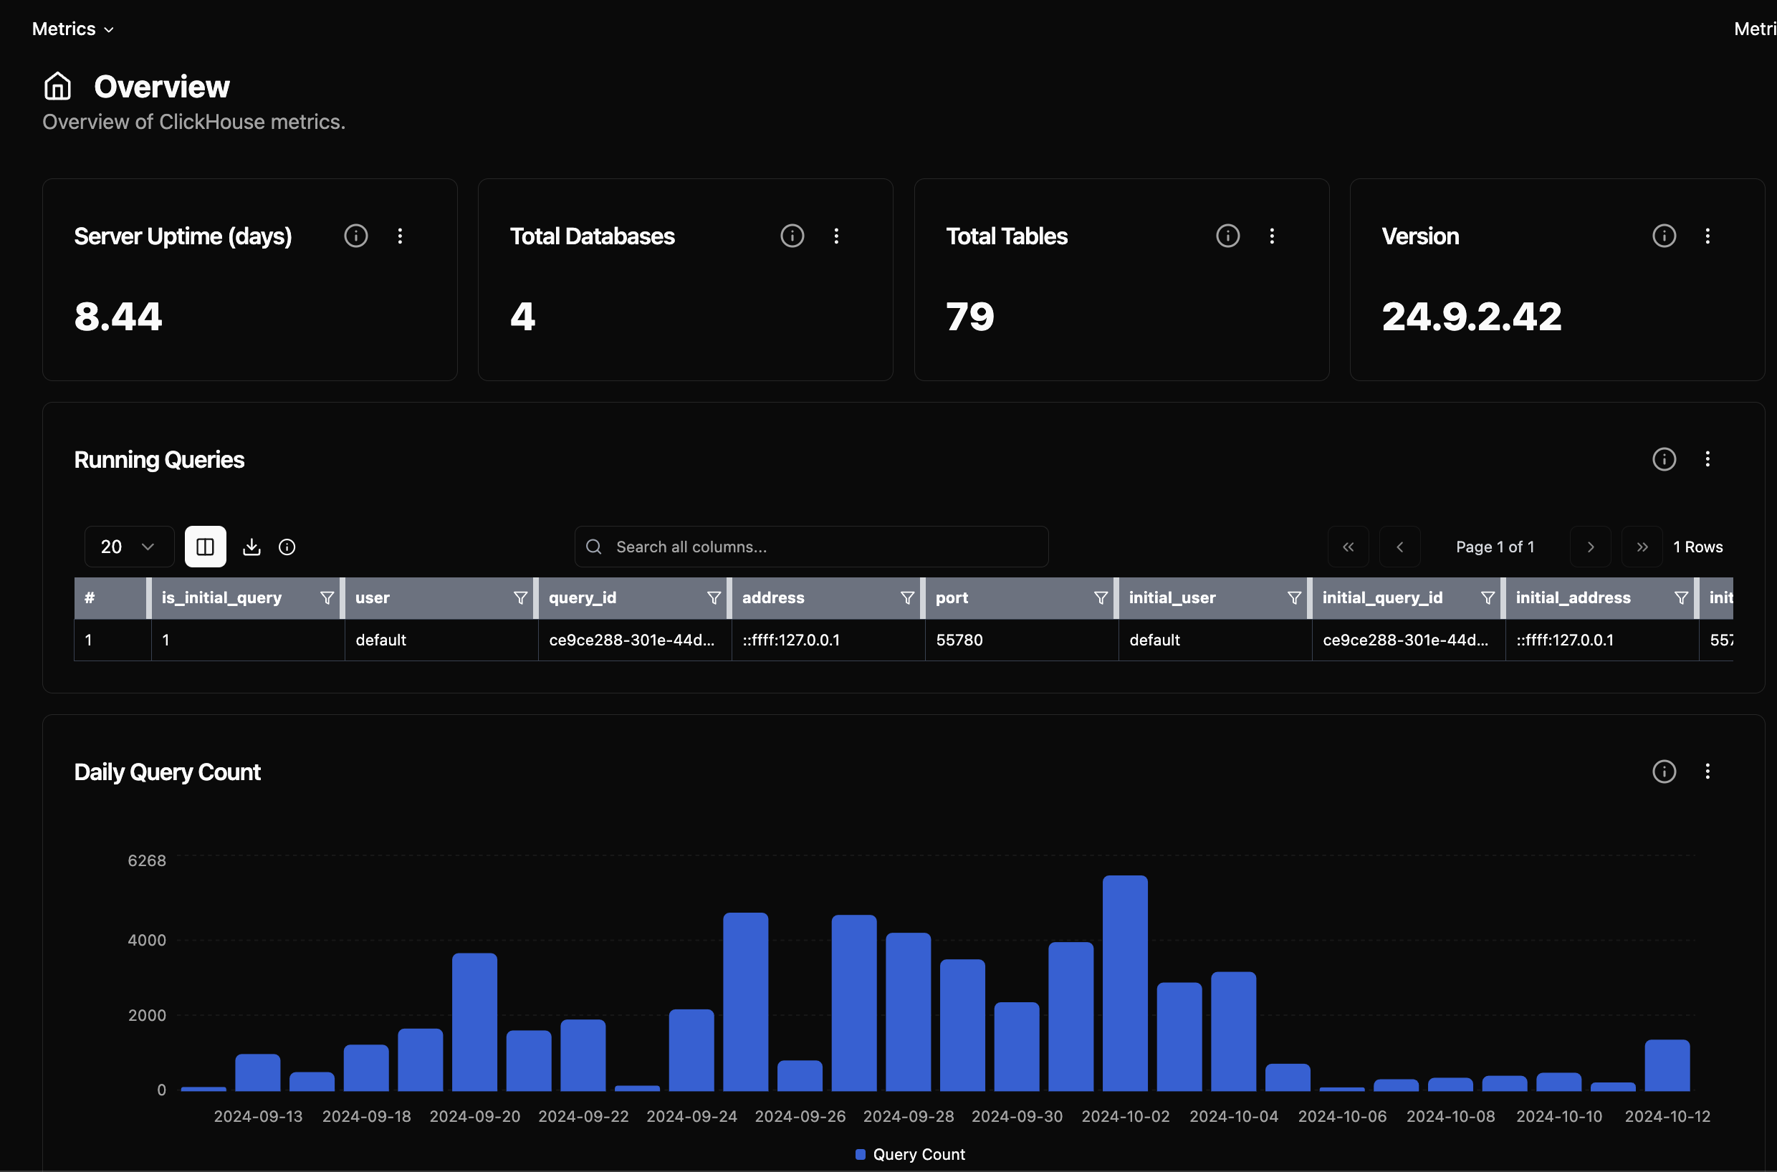Click the initial_user column header

click(x=1172, y=598)
